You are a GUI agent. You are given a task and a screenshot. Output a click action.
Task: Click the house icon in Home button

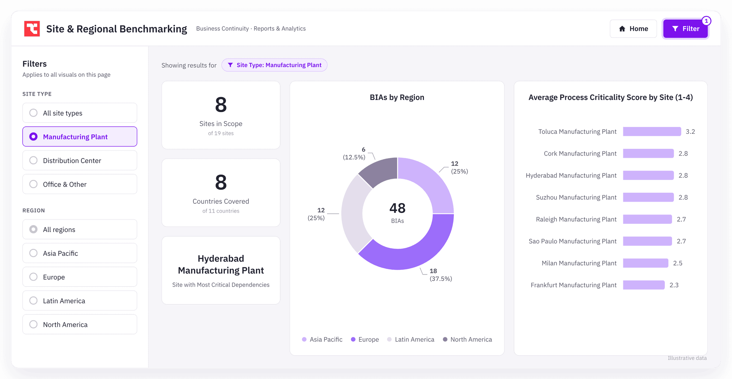[x=622, y=29]
